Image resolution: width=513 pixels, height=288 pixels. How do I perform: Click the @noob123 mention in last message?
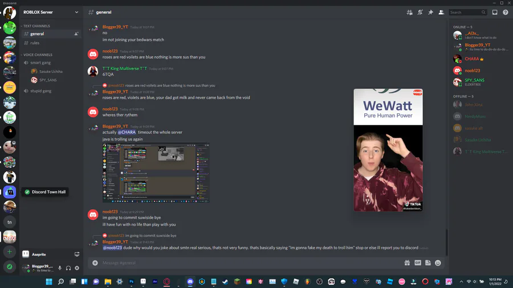pos(112,248)
